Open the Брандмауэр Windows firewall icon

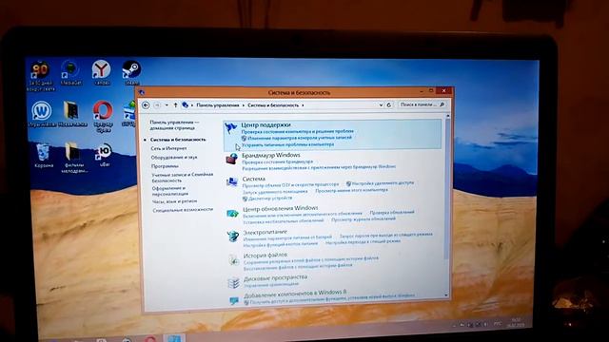[232, 159]
